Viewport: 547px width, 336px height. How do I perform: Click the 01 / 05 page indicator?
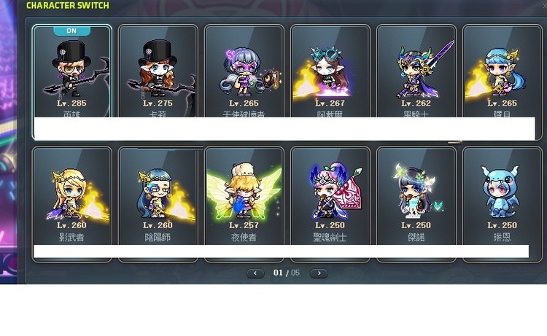coord(287,273)
